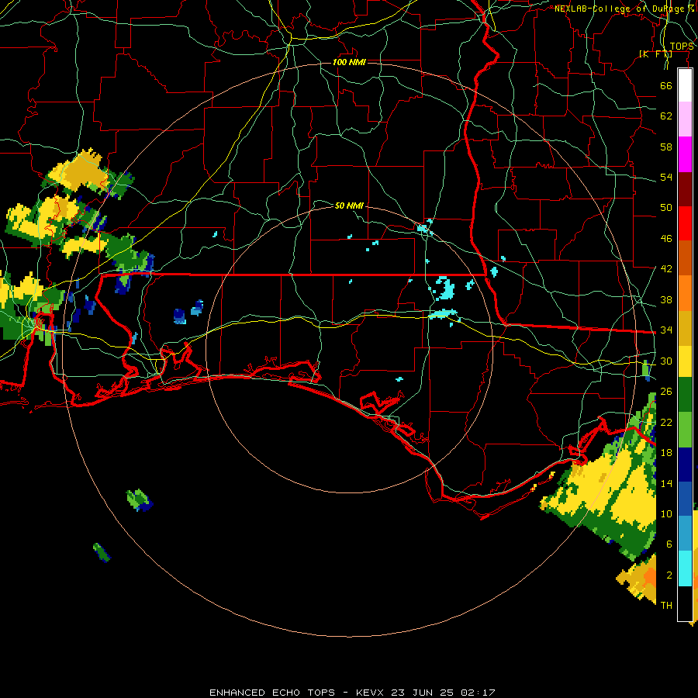
Task: Click the "54" legend value
Action: (666, 177)
